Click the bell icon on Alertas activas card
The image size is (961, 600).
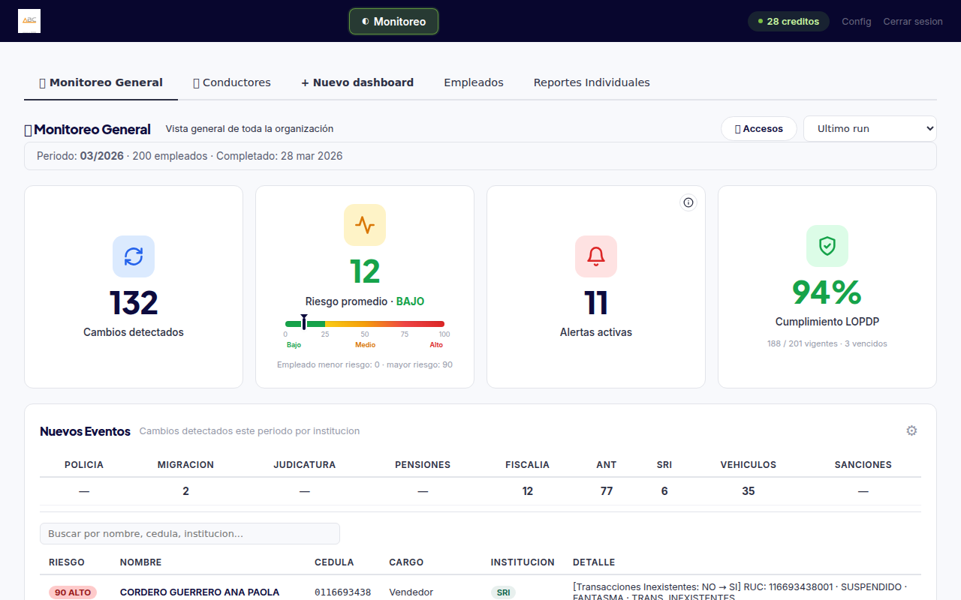595,256
